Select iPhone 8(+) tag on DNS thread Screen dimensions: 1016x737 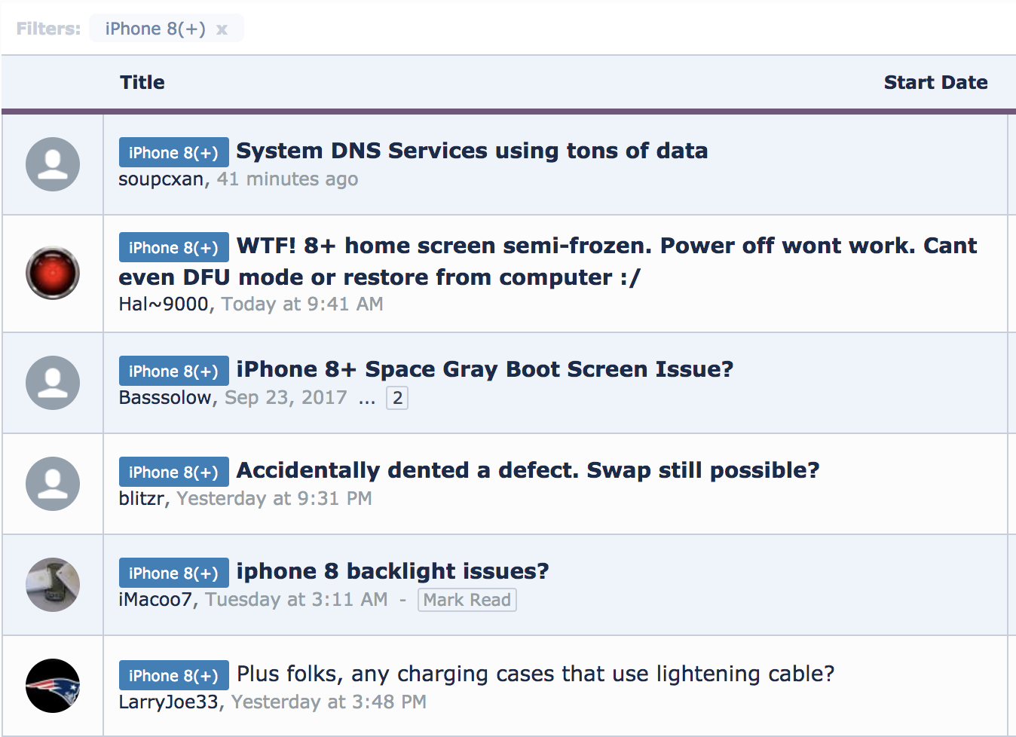[x=173, y=153]
